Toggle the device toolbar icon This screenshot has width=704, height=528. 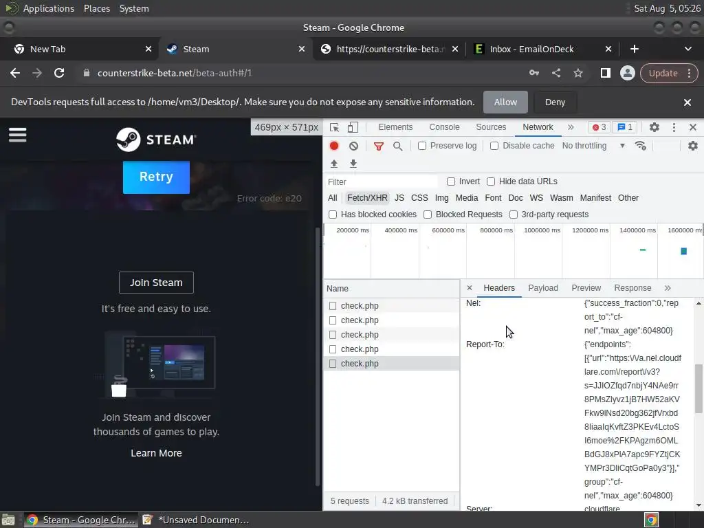(x=353, y=127)
